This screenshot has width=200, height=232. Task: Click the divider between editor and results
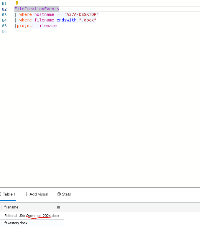coord(100,187)
